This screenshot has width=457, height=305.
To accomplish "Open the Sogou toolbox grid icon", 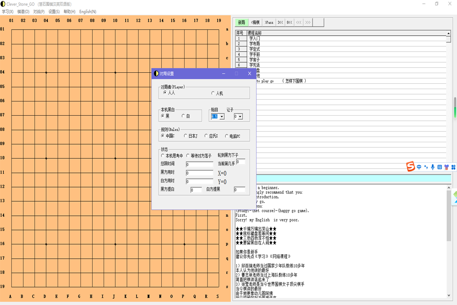I will 453,167.
